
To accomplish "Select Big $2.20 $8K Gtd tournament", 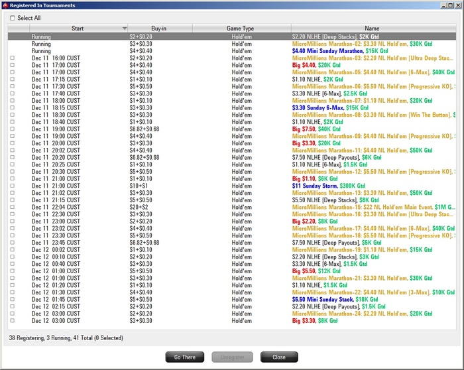I will pos(232,221).
